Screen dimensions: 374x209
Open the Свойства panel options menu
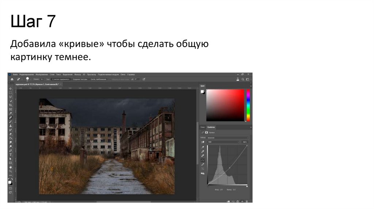point(251,127)
